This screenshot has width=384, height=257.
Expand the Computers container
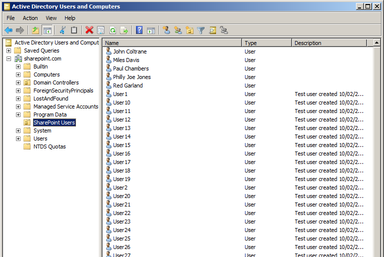(x=18, y=74)
